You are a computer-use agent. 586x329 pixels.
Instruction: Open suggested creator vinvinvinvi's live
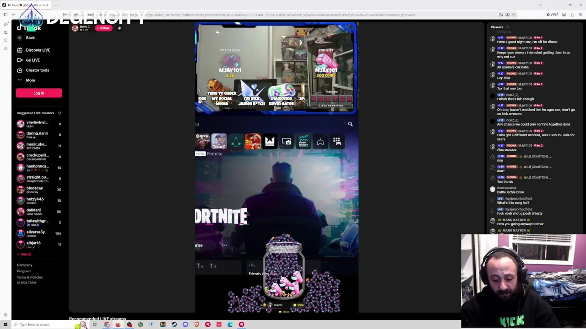[x=39, y=124]
